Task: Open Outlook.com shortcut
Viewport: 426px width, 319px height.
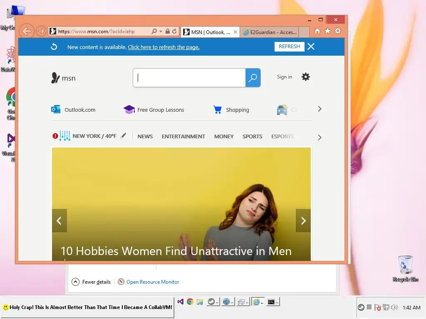Action: (x=80, y=110)
